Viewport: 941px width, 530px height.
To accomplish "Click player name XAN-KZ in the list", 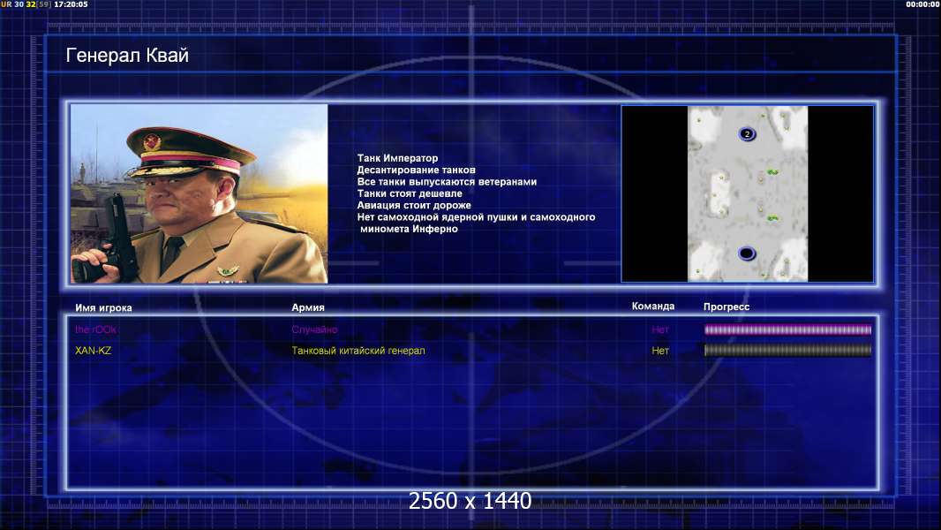I will click(93, 351).
